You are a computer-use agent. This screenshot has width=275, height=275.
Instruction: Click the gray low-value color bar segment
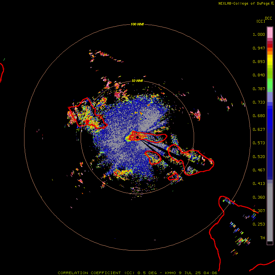tap(270, 212)
